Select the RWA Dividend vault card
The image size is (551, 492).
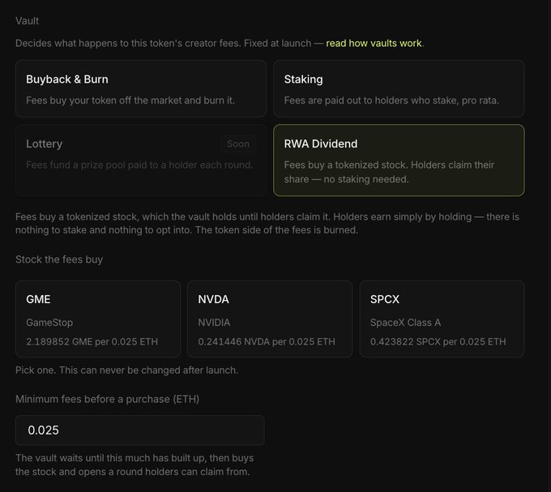(399, 160)
